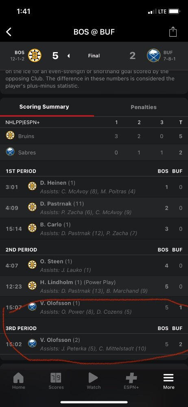Tap the Bruins row in the linescore

[x=94, y=136]
